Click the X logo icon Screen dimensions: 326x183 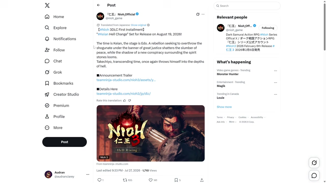point(47,5)
